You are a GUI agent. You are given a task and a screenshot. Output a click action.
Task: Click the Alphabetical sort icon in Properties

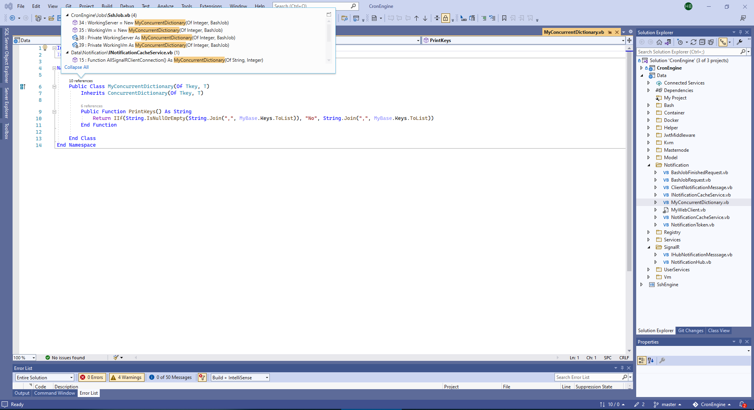click(651, 360)
